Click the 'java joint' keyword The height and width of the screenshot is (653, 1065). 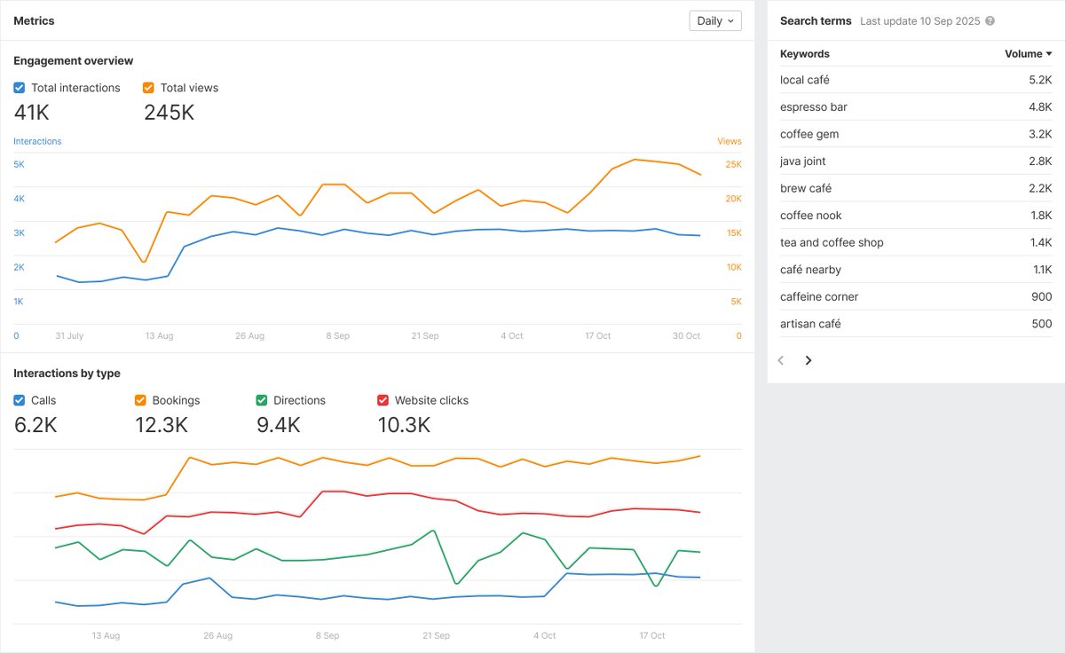coord(803,161)
